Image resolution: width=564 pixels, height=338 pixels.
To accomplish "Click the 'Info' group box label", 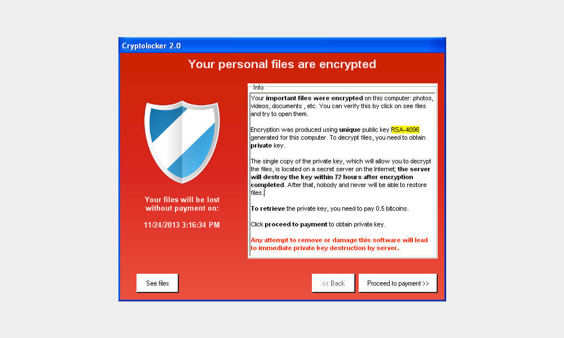I will 258,87.
